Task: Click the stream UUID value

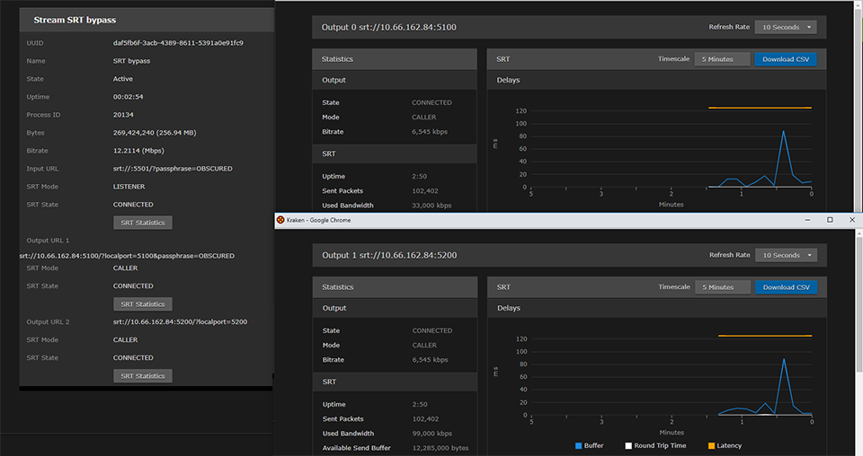Action: pos(178,43)
